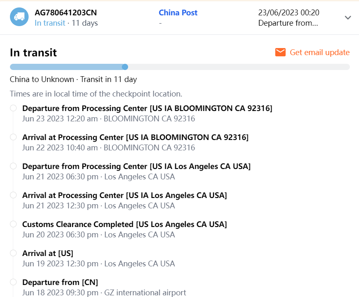Click the Get email update link
Viewport: 359px width, 297px height.
coord(320,52)
